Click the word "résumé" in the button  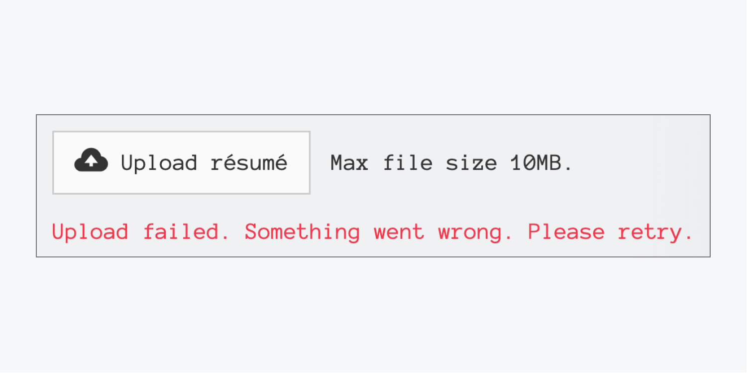[x=249, y=162]
